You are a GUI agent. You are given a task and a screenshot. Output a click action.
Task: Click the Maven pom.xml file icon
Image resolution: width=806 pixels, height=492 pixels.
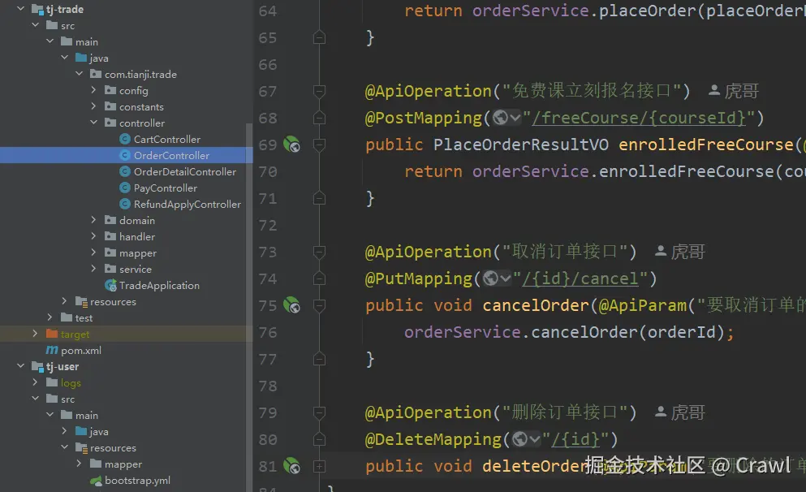pos(52,350)
